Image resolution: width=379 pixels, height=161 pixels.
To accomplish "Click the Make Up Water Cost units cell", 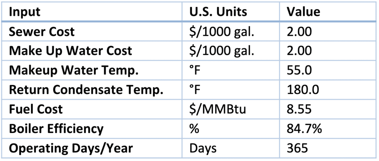I will (222, 51).
